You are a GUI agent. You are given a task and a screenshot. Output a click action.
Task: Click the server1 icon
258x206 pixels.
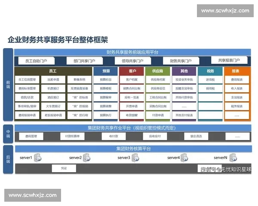point(38,158)
